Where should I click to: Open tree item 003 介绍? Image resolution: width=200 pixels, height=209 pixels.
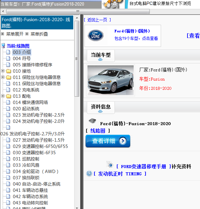pyautogui.click(x=22, y=52)
